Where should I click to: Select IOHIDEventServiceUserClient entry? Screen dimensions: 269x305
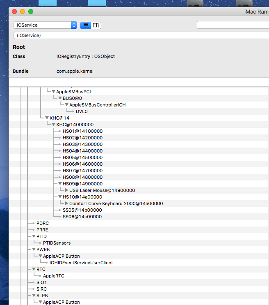(81, 263)
